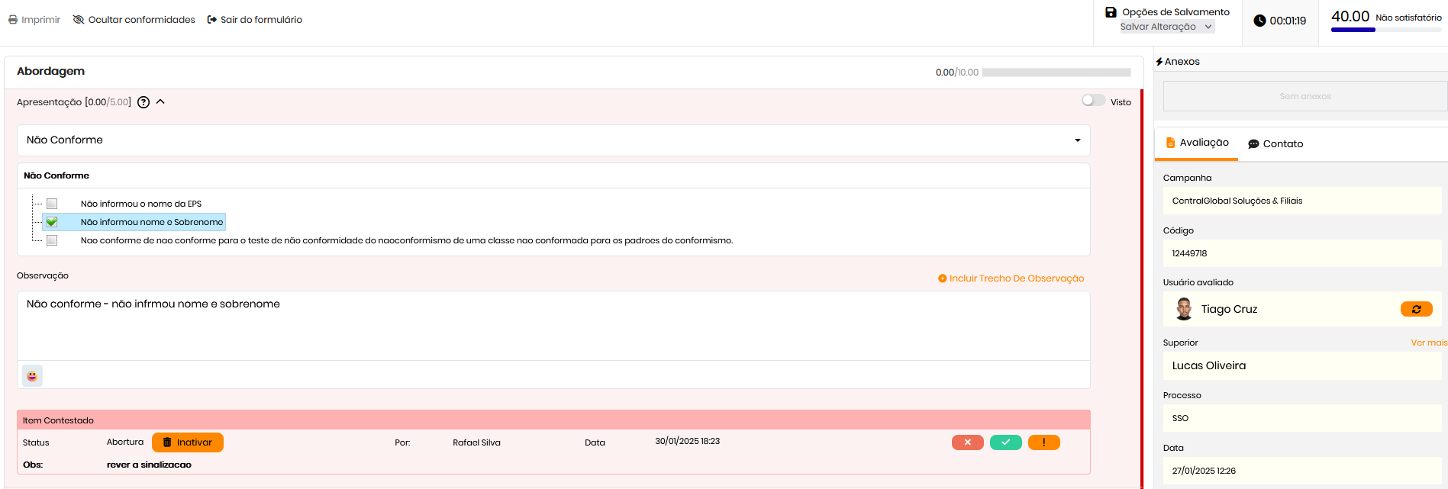Click the Imprimir printer icon
Screen dimensions: 1448x489
(13, 20)
